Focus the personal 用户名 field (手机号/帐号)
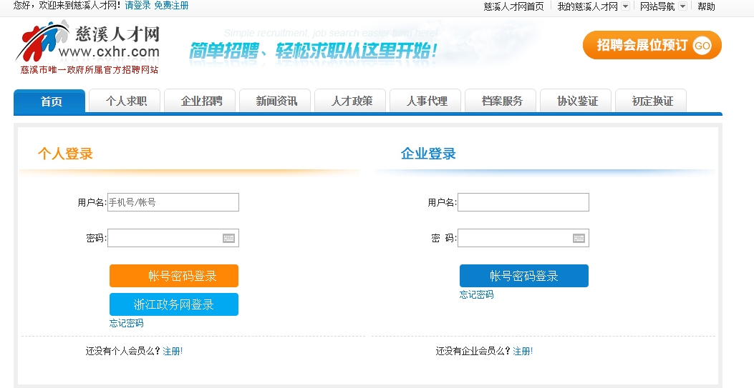The height and width of the screenshot is (388, 754). point(173,202)
